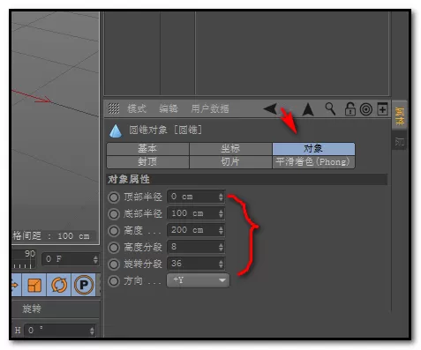Toggle the 底部半径 animation dot
Image resolution: width=421 pixels, height=350 pixels.
click(x=114, y=214)
